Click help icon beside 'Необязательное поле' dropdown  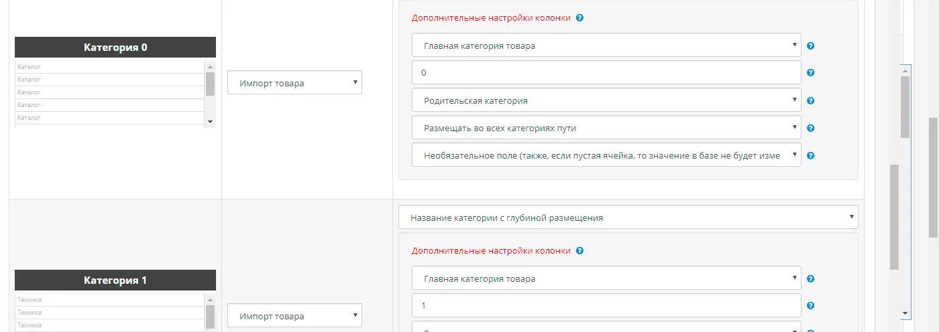point(810,156)
